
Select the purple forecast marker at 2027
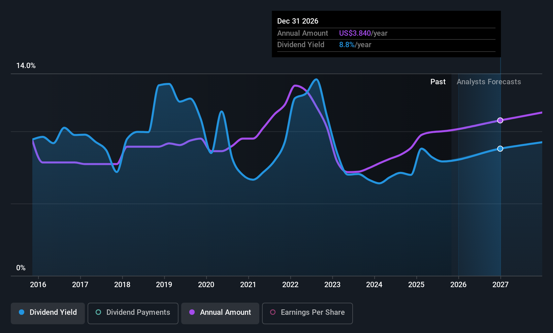500,120
